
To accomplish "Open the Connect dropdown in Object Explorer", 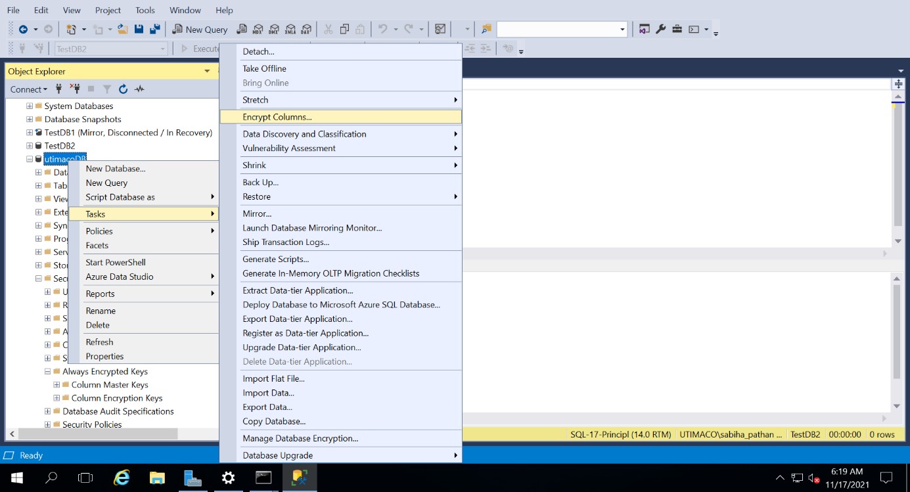I will coord(29,89).
